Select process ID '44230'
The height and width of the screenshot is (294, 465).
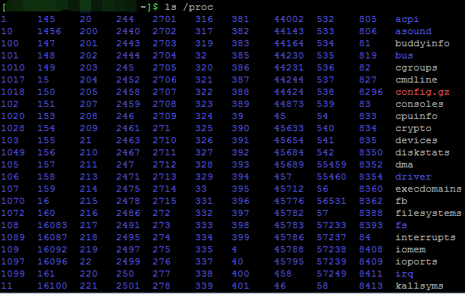click(289, 56)
